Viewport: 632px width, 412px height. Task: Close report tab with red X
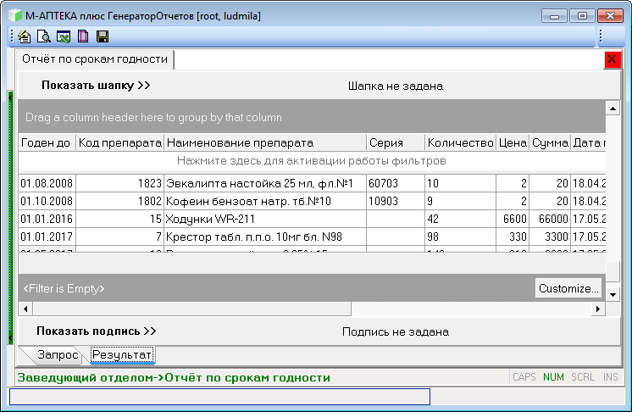tap(613, 60)
